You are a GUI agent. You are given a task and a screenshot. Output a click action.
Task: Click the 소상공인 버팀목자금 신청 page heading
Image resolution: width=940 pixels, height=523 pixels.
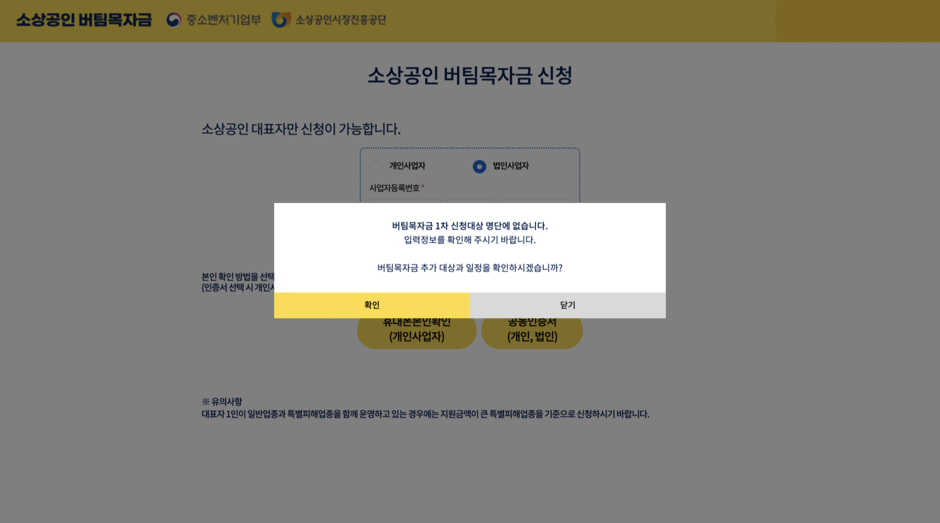coord(470,76)
